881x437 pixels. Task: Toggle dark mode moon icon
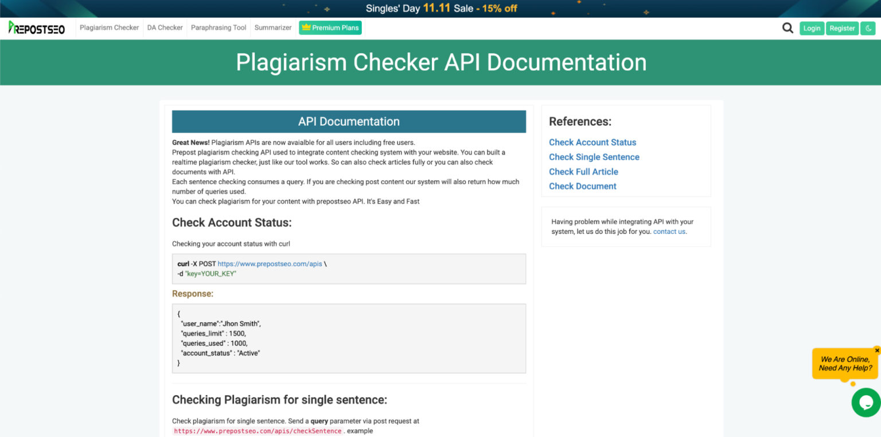tap(868, 28)
